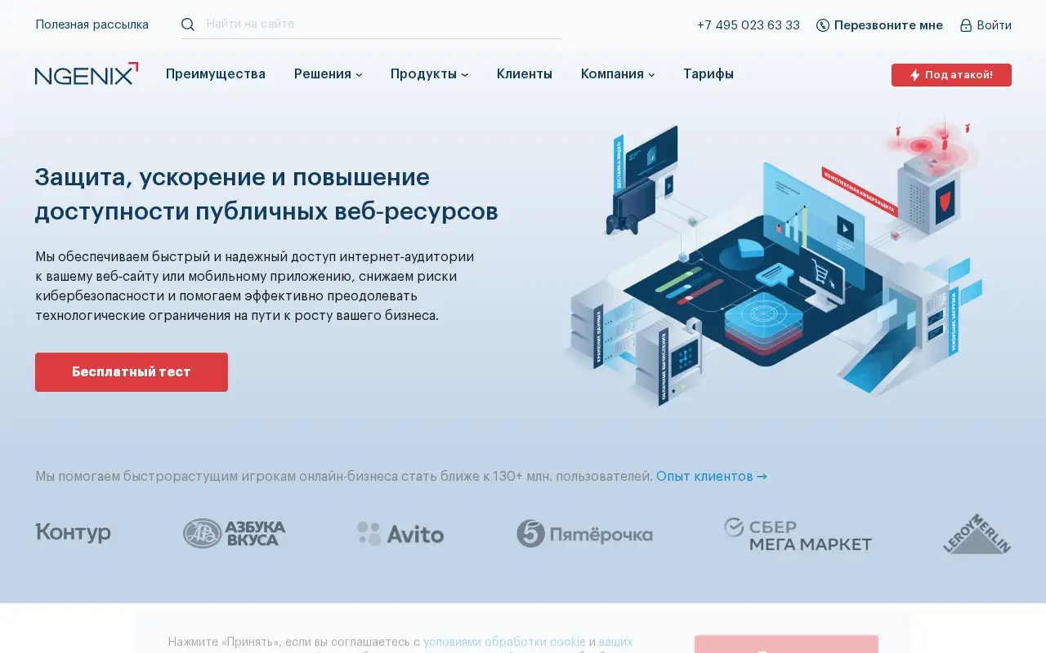Open the 'условиями обработки cookie' link
The image size is (1046, 653).
pyautogui.click(x=504, y=642)
